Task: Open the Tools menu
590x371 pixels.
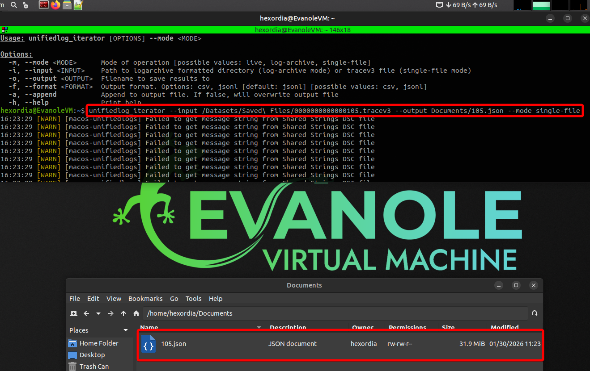Action: pos(194,299)
